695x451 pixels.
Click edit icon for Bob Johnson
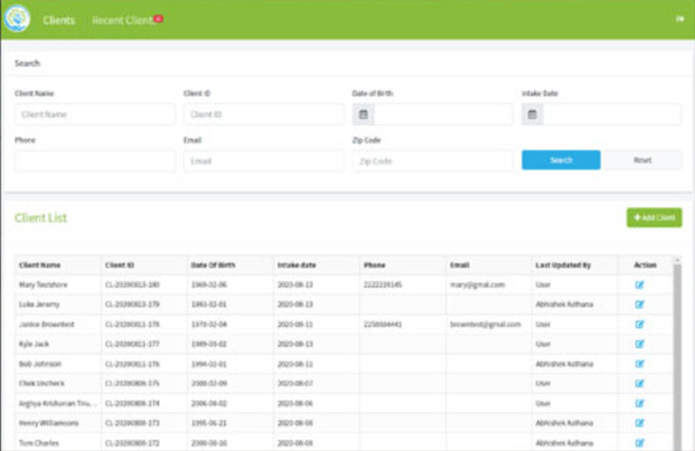[640, 363]
